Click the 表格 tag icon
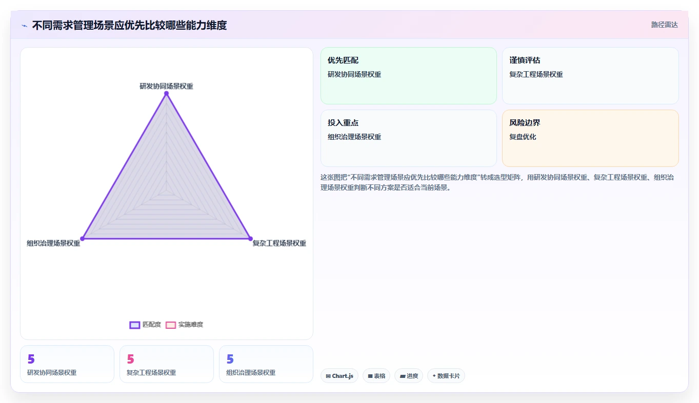Viewport: 699px width, 403px height. (370, 376)
